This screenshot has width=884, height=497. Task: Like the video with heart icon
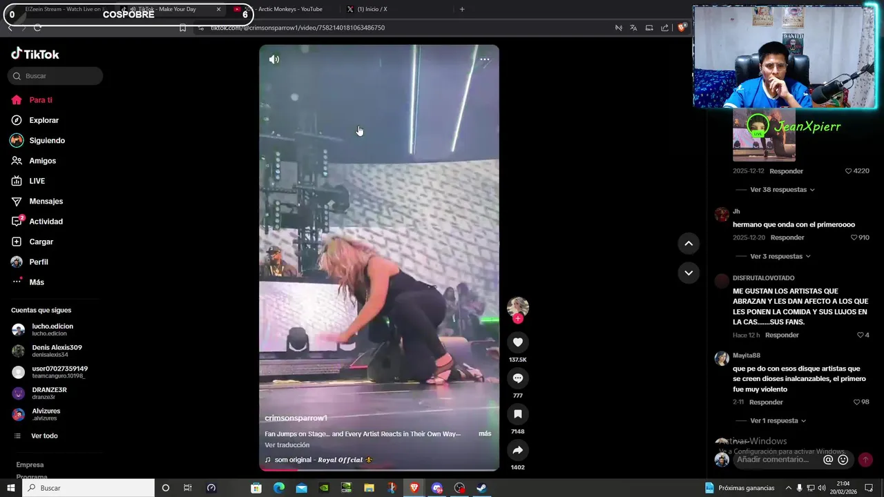point(517,342)
